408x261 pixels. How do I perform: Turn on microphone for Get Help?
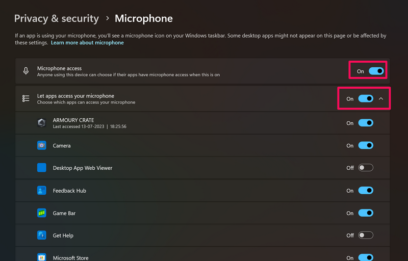click(x=366, y=235)
